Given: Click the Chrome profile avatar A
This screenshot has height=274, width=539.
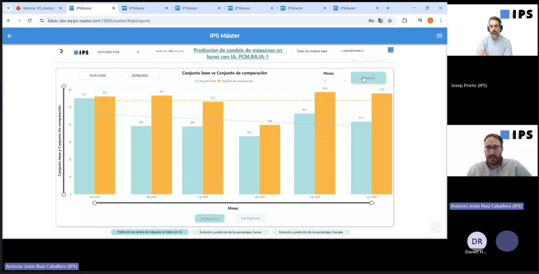Looking at the screenshot, I should (x=431, y=20).
